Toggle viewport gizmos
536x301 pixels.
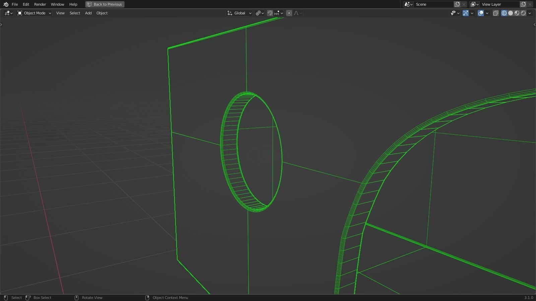tap(465, 13)
